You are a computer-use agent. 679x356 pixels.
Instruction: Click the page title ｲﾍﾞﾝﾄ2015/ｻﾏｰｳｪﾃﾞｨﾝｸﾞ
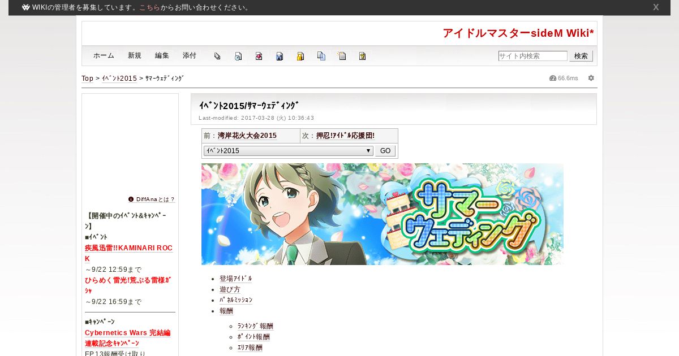[x=249, y=106]
